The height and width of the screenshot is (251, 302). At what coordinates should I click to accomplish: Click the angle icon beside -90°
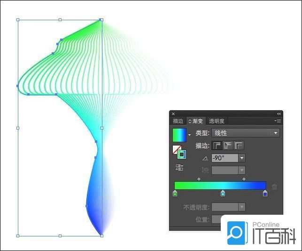pos(205,158)
